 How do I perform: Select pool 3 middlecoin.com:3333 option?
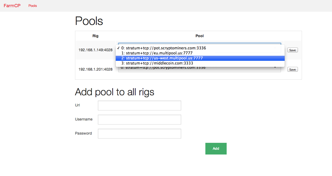(200, 63)
